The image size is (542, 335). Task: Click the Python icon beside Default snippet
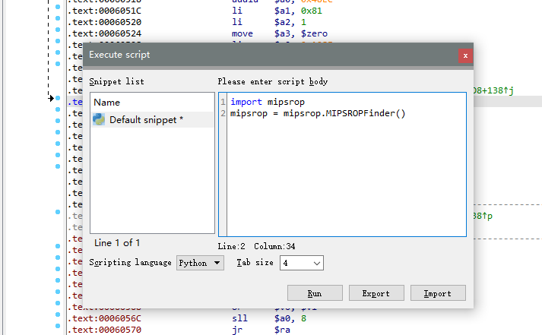point(99,120)
